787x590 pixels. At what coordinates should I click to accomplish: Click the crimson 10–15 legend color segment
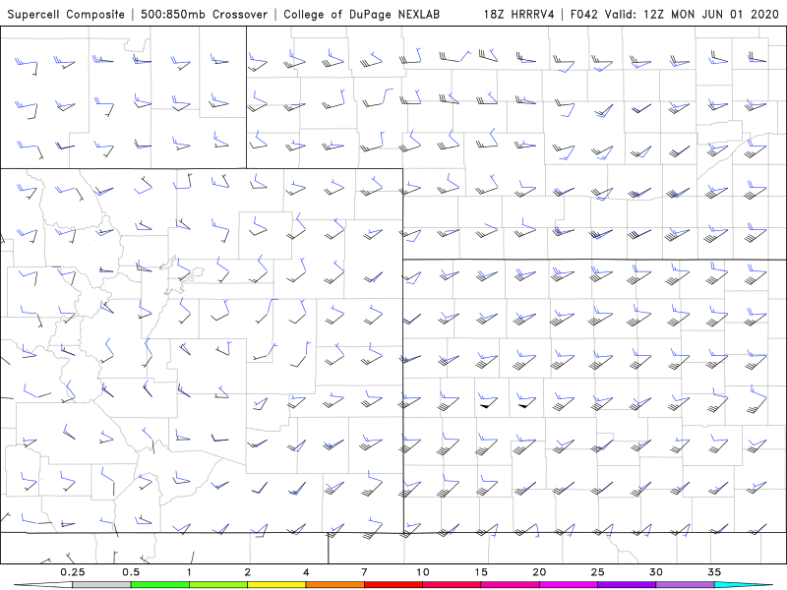click(x=452, y=585)
